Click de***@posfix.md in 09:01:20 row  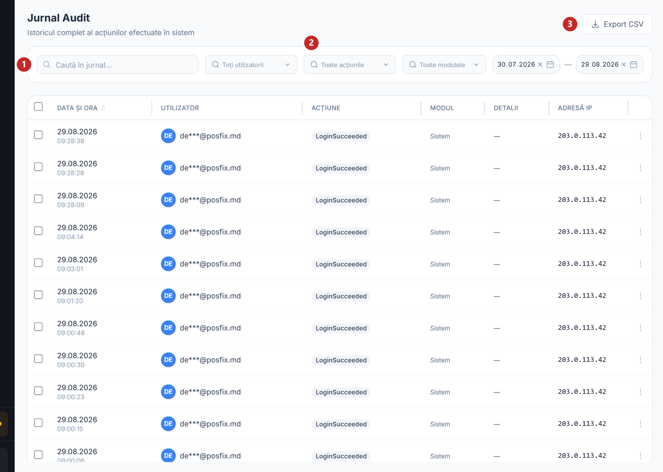pos(210,296)
